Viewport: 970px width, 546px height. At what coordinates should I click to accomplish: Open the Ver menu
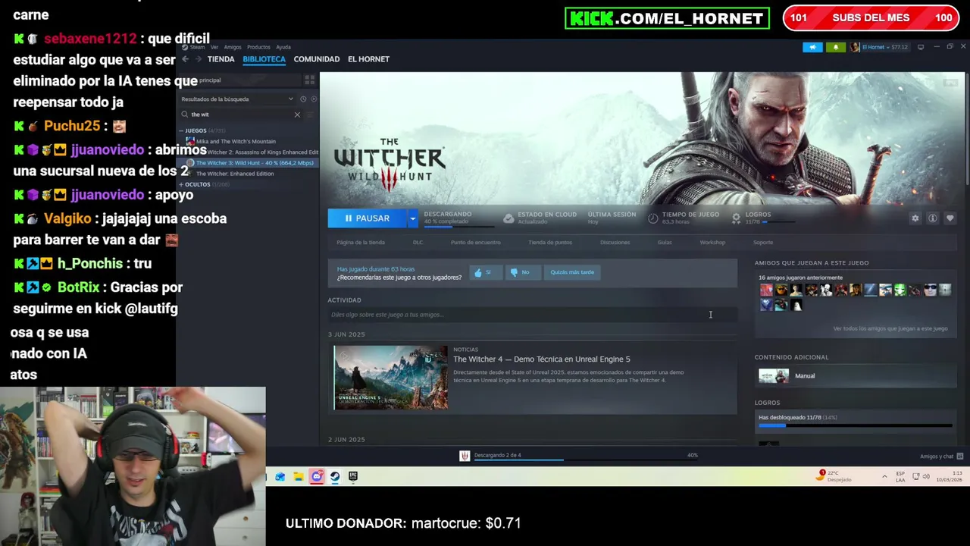pyautogui.click(x=214, y=47)
